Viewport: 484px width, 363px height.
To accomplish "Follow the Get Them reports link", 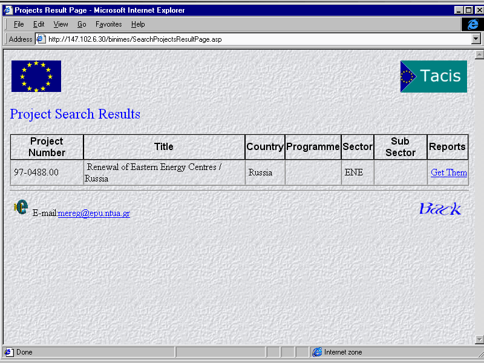I will click(448, 172).
